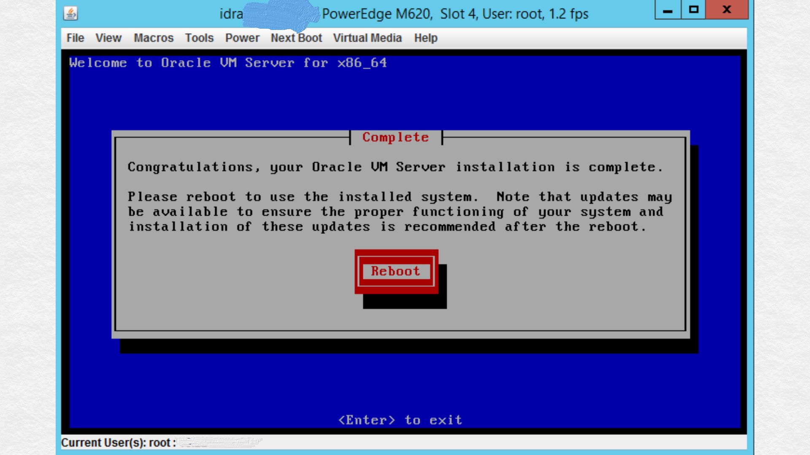The image size is (810, 455).
Task: Open the Next Boot menu
Action: 296,38
